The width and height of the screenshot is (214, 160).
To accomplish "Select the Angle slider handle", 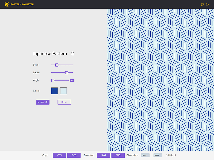I will pos(52,80).
